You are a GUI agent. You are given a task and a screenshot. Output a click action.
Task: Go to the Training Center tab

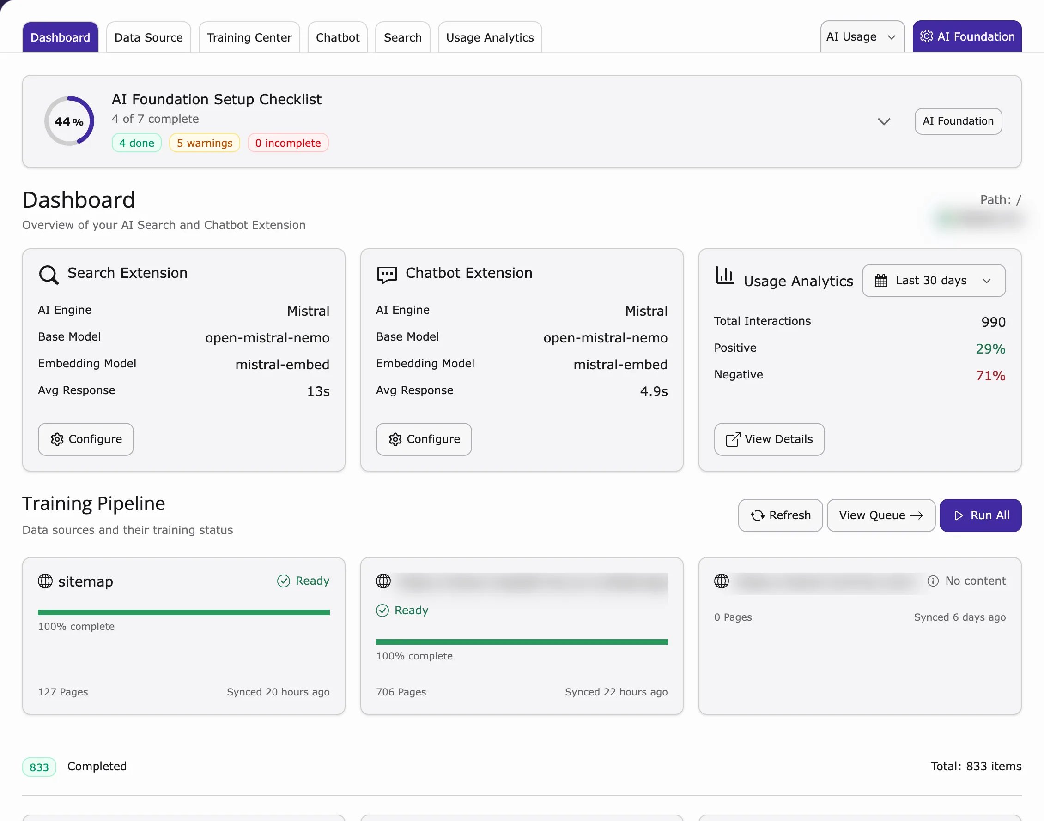(x=249, y=37)
